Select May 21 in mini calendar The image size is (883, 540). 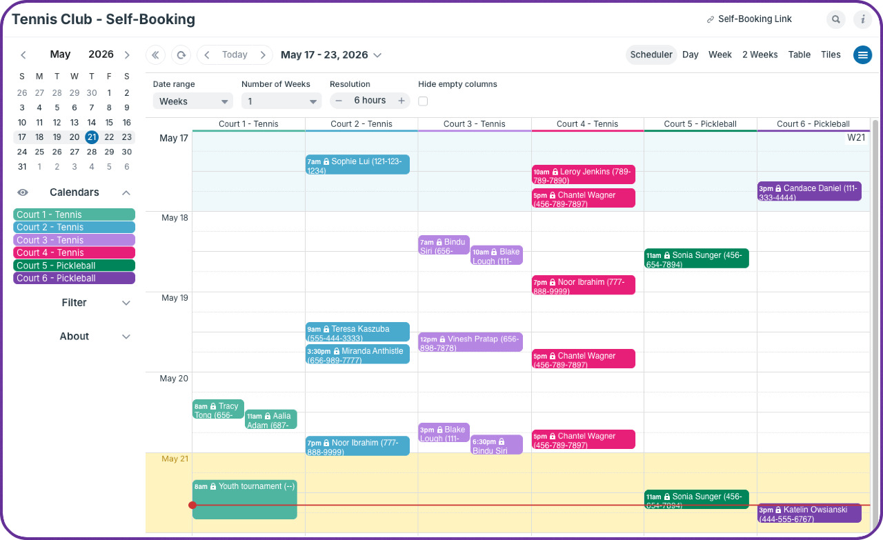[92, 137]
